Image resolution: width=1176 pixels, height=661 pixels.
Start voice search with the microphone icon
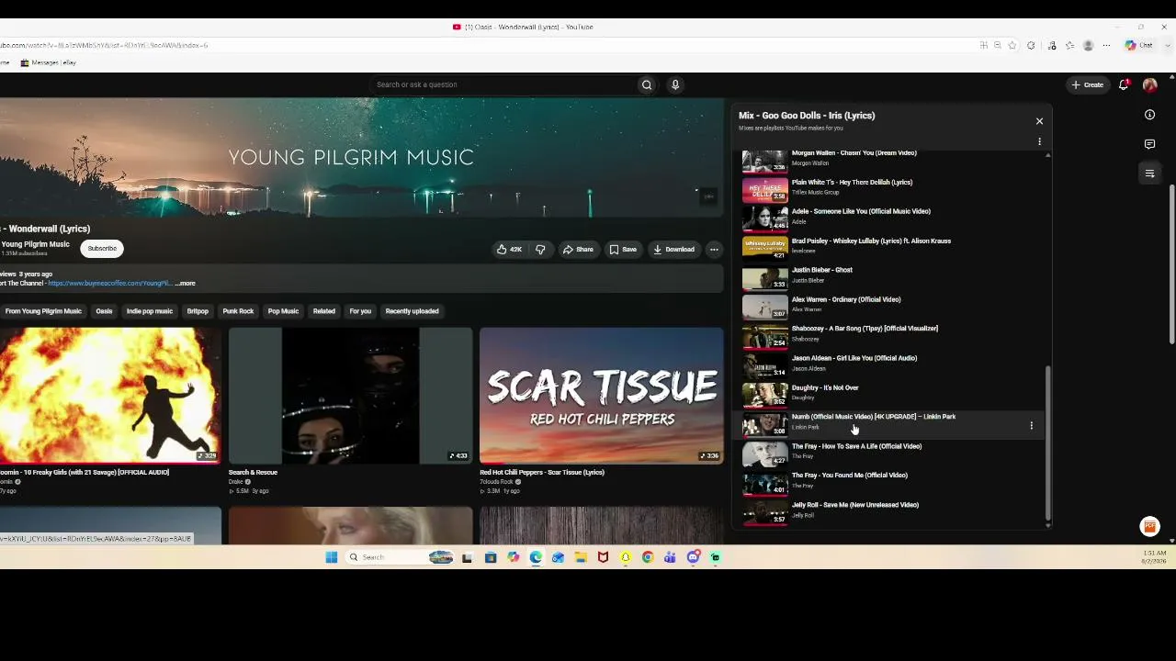675,84
